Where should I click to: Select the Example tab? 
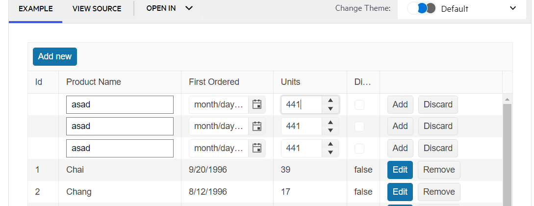pos(35,9)
